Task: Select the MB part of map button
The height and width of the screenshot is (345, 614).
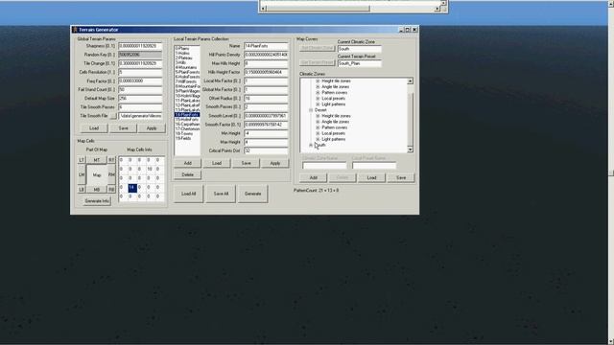Action: 97,190
